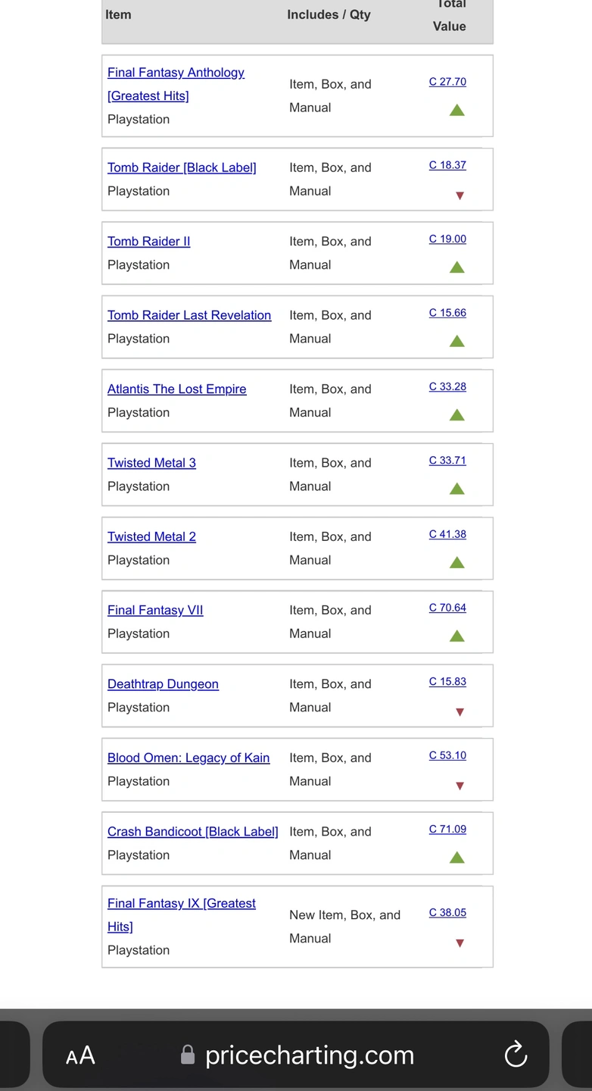Tap the pricecharting.com address bar

click(309, 1055)
